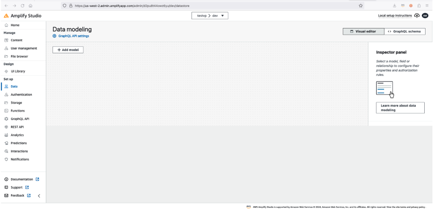Click the User management sidebar icon

click(6, 48)
